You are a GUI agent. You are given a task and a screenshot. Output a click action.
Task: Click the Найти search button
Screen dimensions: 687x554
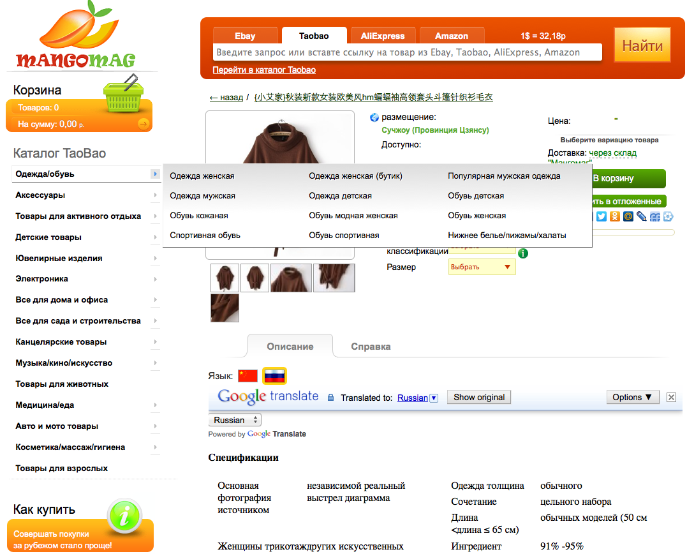click(x=642, y=45)
